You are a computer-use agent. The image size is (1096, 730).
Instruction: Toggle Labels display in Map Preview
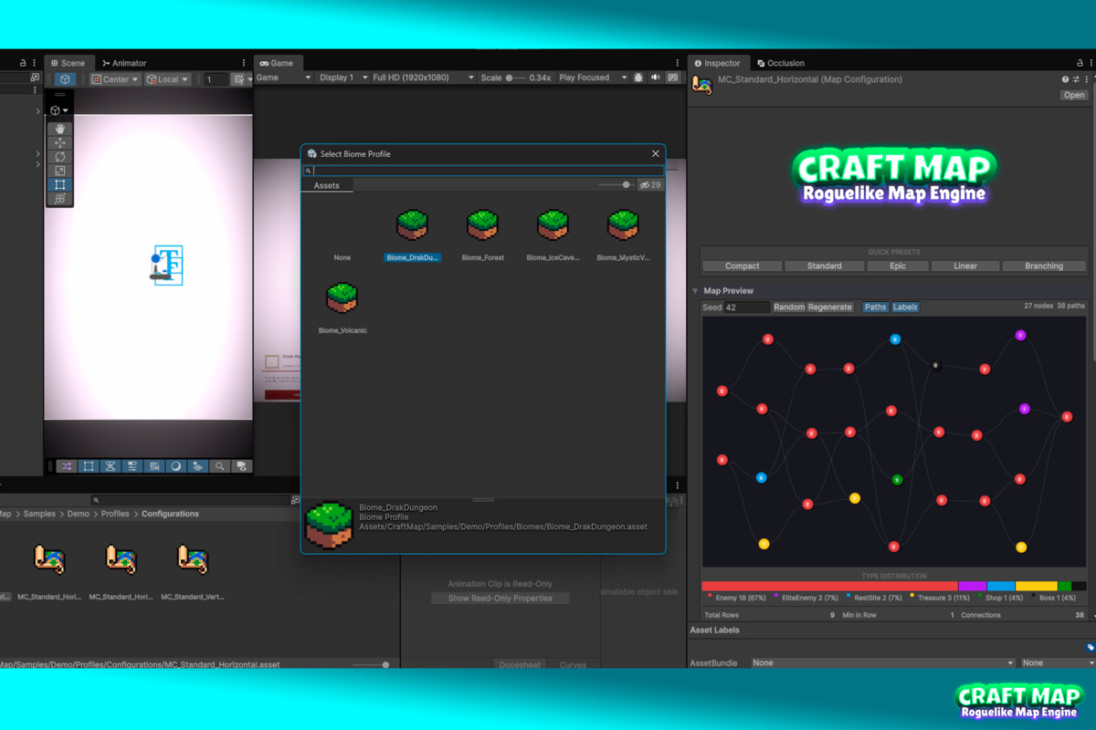tap(905, 308)
